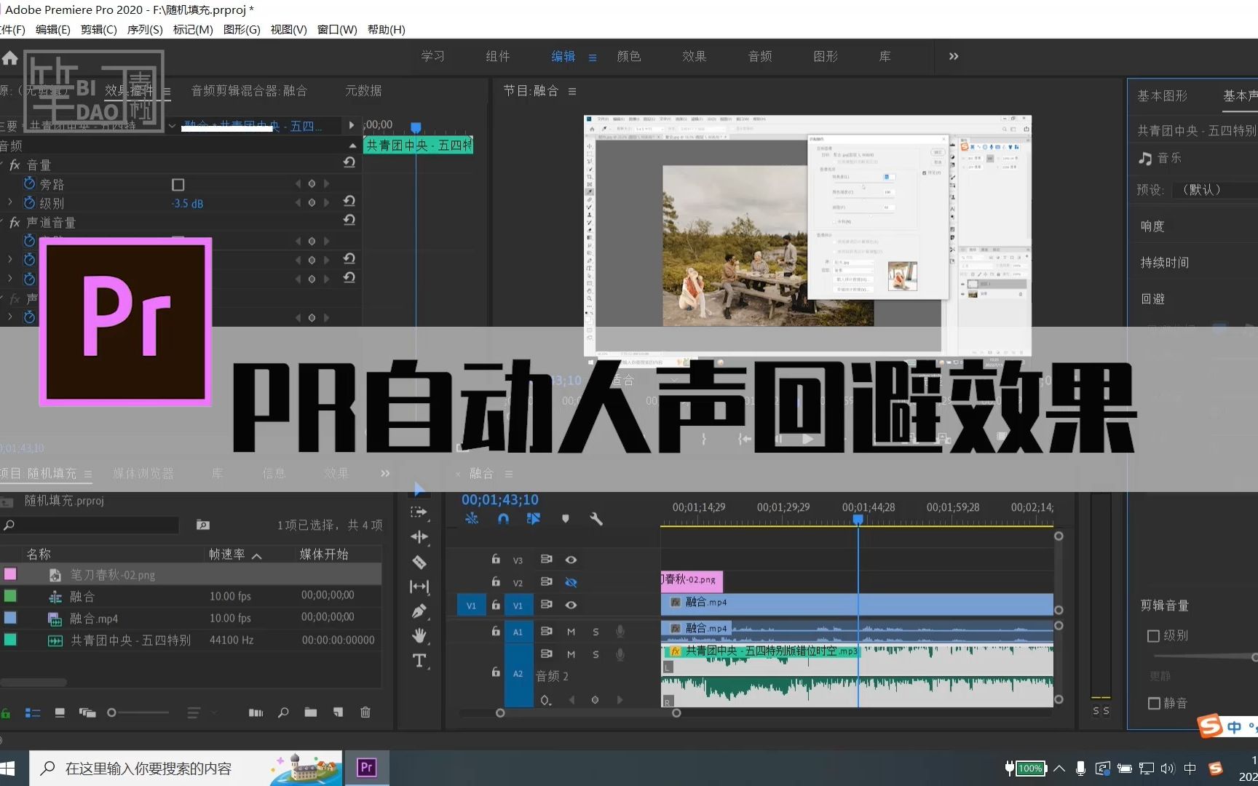Image resolution: width=1258 pixels, height=786 pixels.
Task: Select the Razor tool in the timeline toolbar
Action: coord(419,563)
